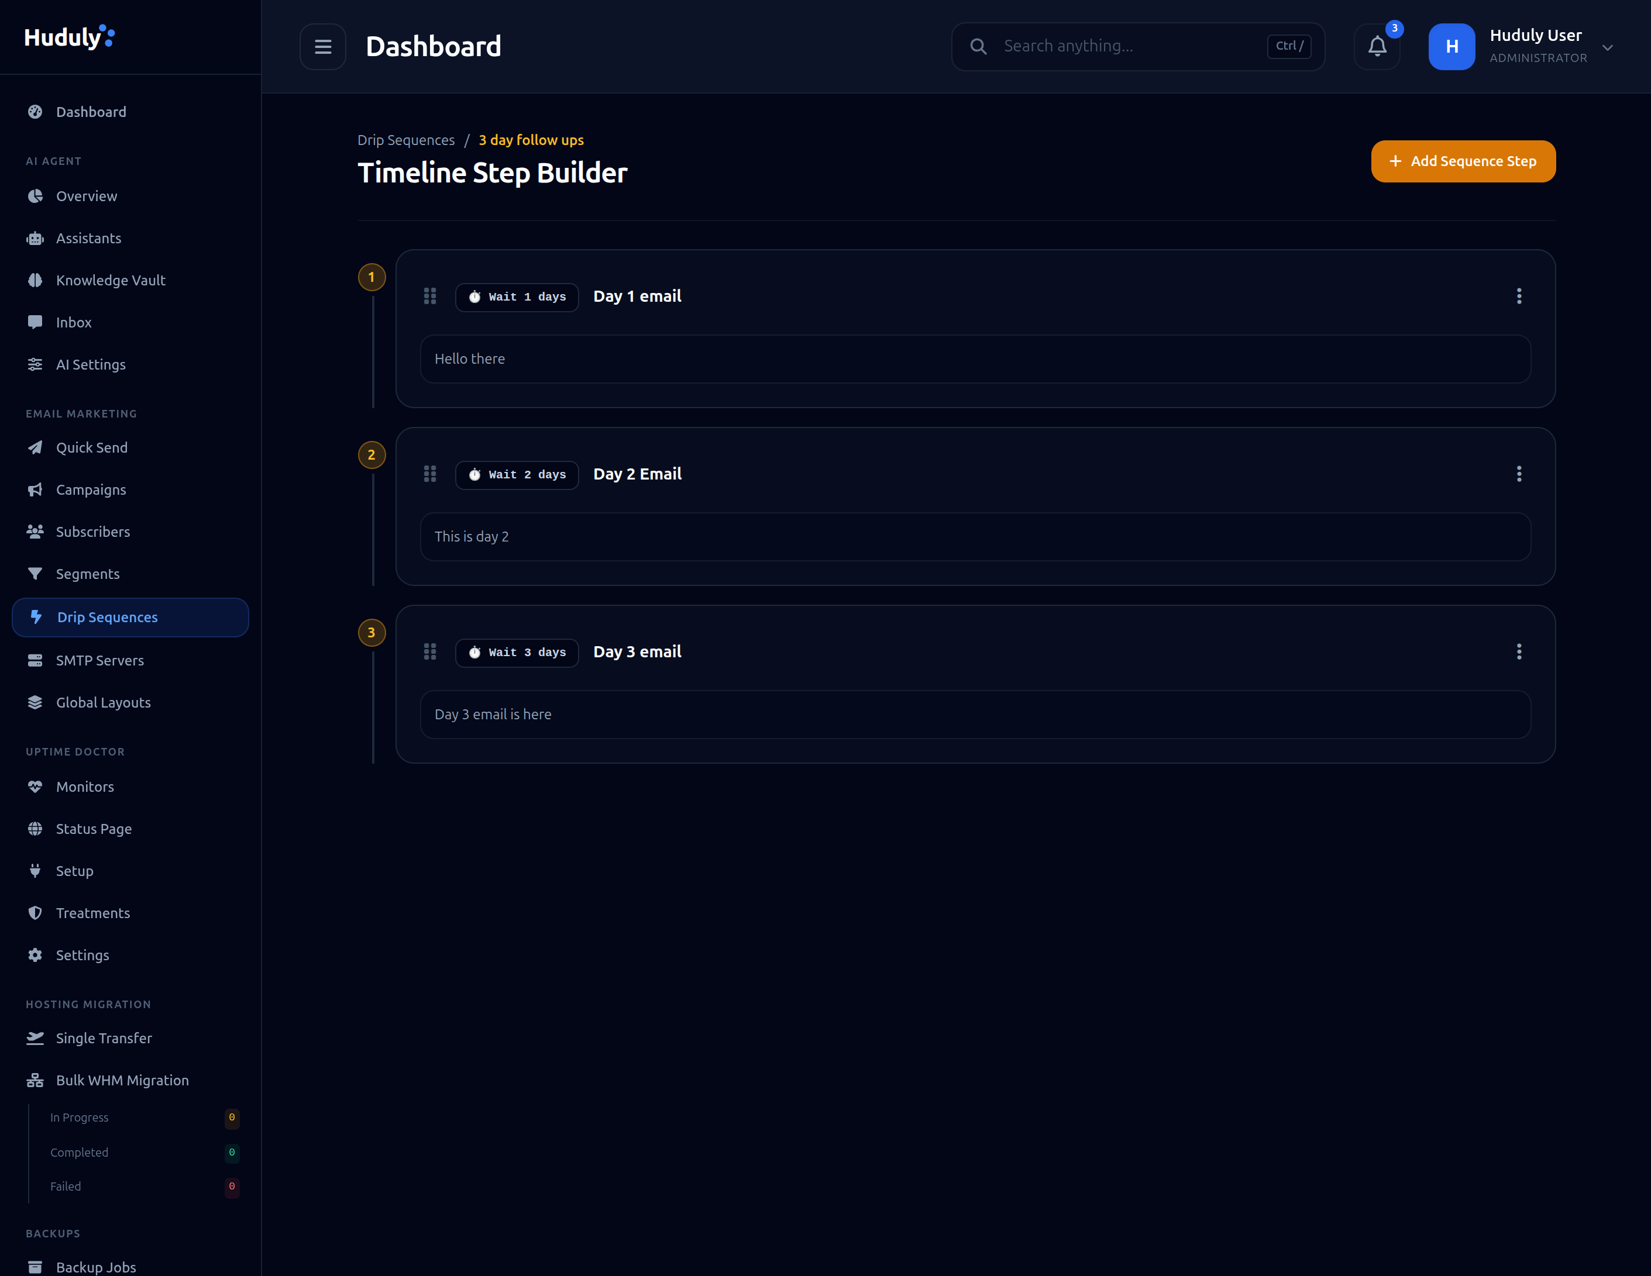Open the options menu for Day 1 email

click(x=1519, y=296)
